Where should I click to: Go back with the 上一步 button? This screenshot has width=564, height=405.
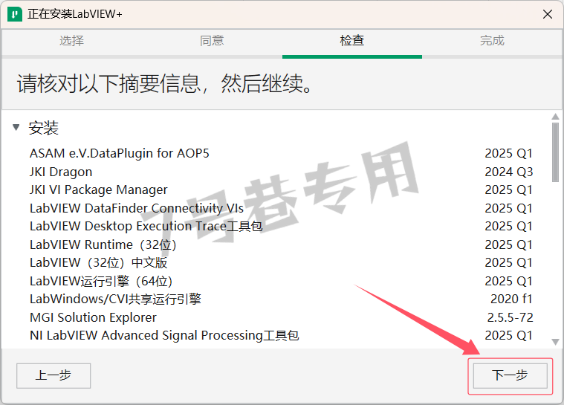coord(54,375)
